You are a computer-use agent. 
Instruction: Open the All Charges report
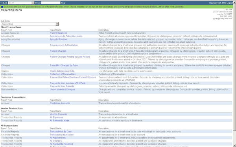tap(56, 141)
